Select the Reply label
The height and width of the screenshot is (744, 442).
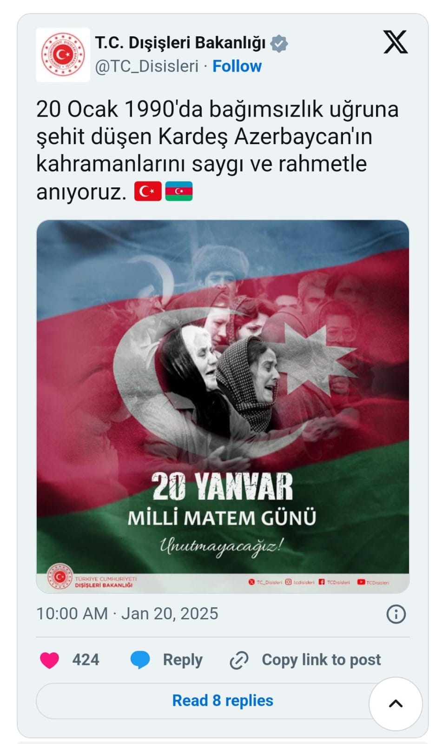(183, 660)
